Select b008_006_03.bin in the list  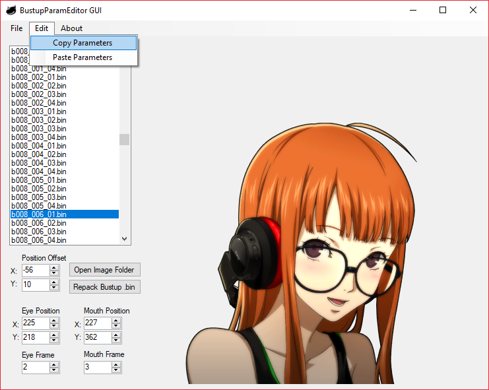click(65, 232)
